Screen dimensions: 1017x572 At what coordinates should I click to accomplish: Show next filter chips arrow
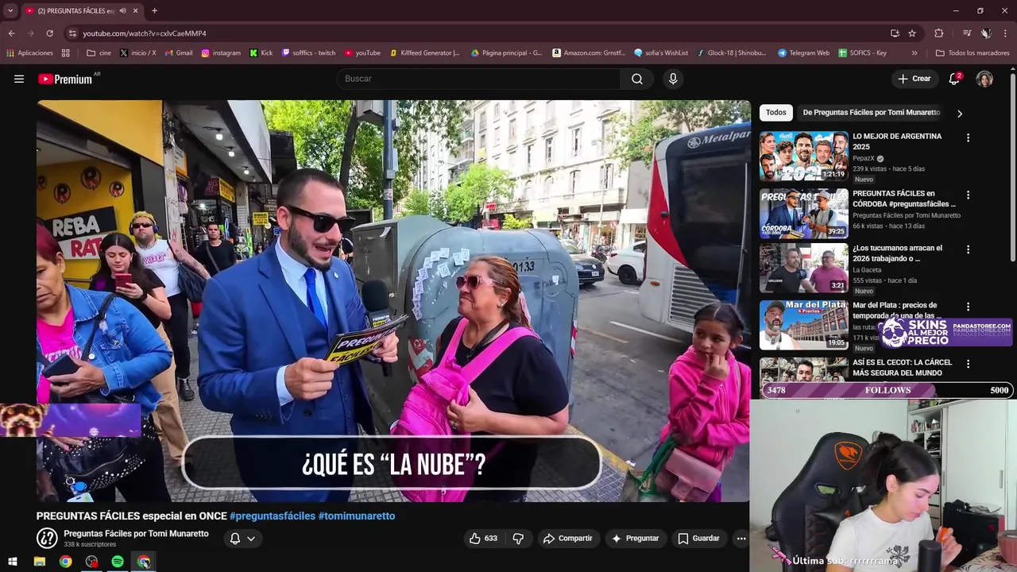959,114
